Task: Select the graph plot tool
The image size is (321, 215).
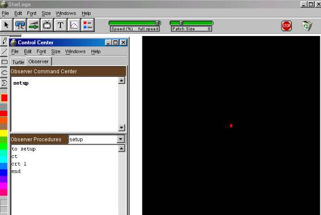Action: 74,25
